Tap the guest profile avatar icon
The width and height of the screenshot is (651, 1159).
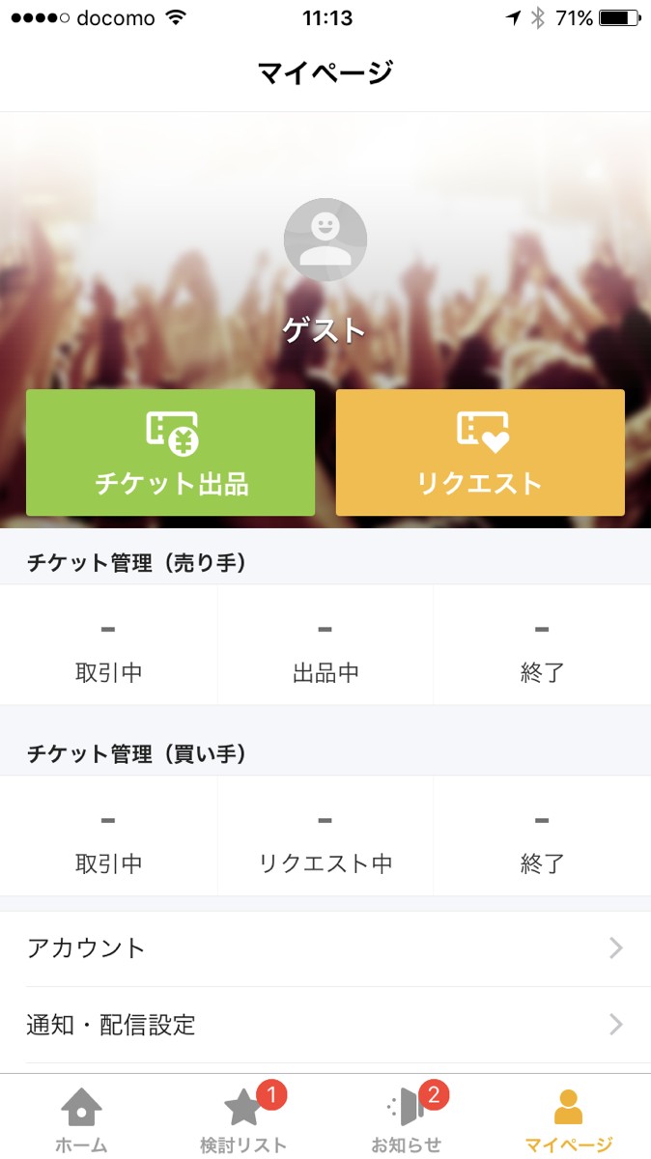coord(325,240)
